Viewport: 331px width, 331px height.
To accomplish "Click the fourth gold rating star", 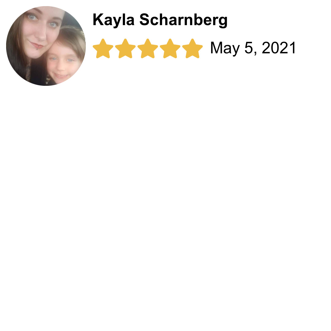I will point(170,48).
